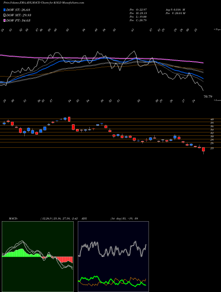
Task: Click the 'Pre V: 20.01 M' value
Action: [x=175, y=13]
